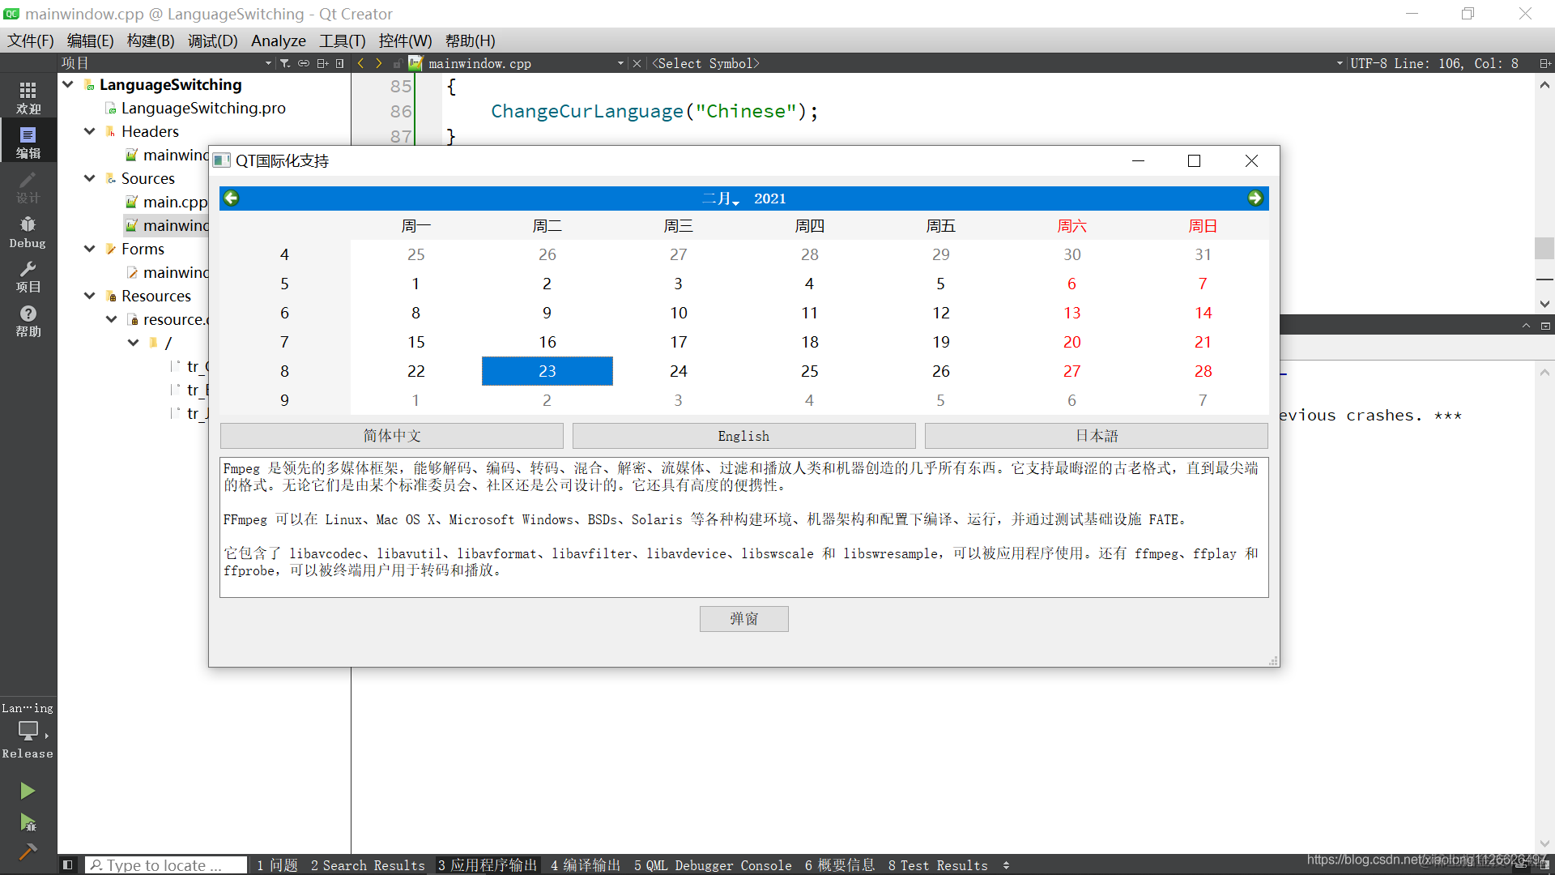Viewport: 1555px width, 875px height.
Task: Click the 简体中文 language button
Action: pyautogui.click(x=392, y=436)
